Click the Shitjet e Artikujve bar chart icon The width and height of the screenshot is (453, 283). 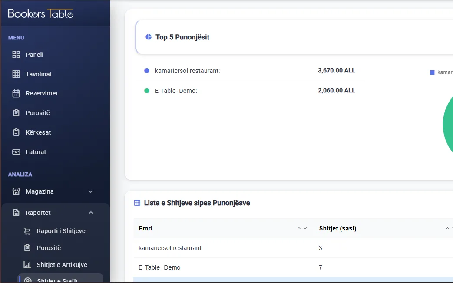point(27,264)
